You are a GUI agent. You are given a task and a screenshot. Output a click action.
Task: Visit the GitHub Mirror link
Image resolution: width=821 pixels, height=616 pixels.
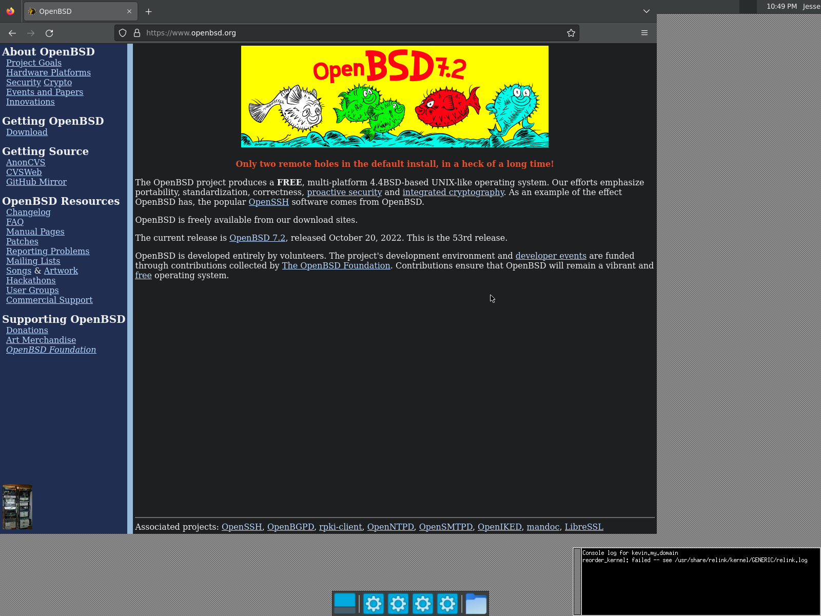point(36,182)
